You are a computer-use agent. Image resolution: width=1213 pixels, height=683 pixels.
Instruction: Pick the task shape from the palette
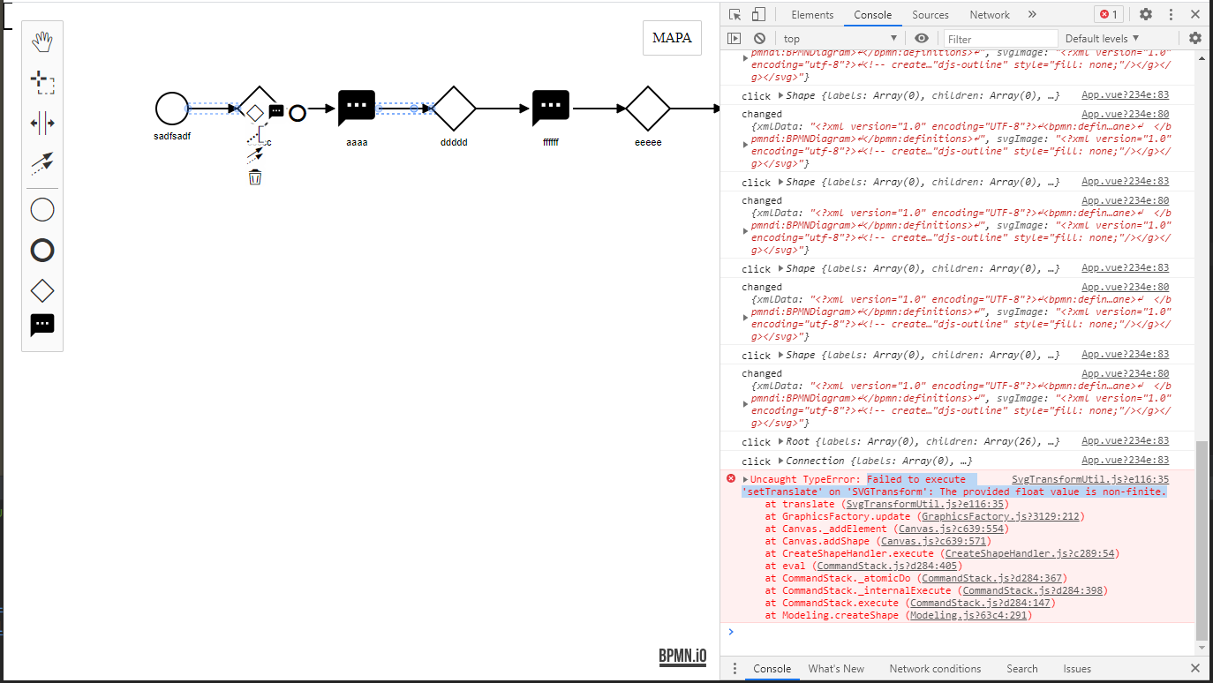(41, 325)
